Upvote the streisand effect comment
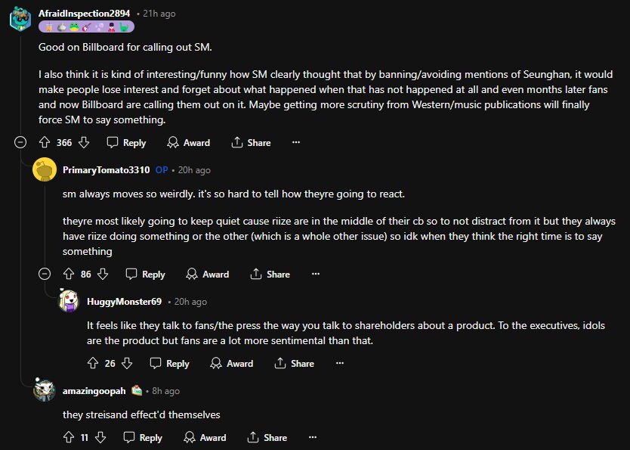 click(69, 437)
